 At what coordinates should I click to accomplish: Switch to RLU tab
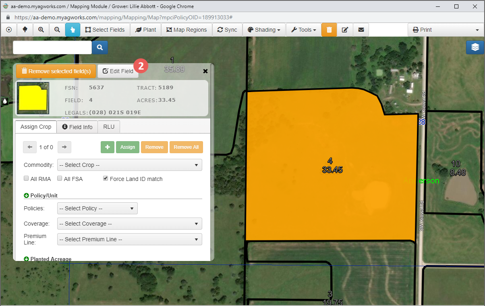pyautogui.click(x=109, y=127)
